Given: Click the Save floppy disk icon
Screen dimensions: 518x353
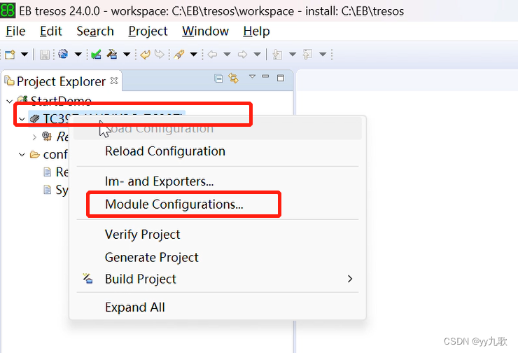Looking at the screenshot, I should coord(45,55).
